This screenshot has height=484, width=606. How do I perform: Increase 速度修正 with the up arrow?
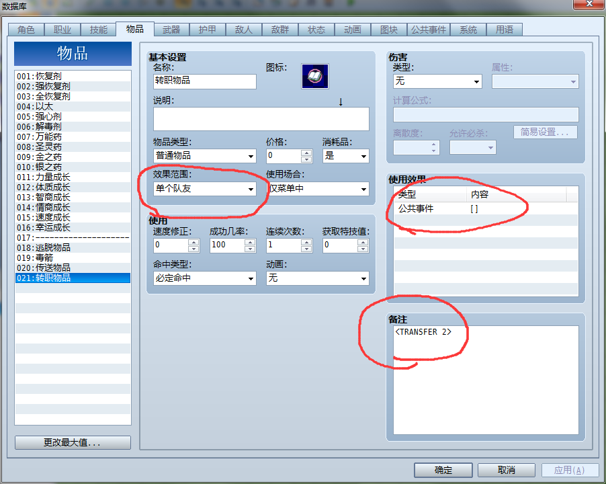click(x=193, y=242)
